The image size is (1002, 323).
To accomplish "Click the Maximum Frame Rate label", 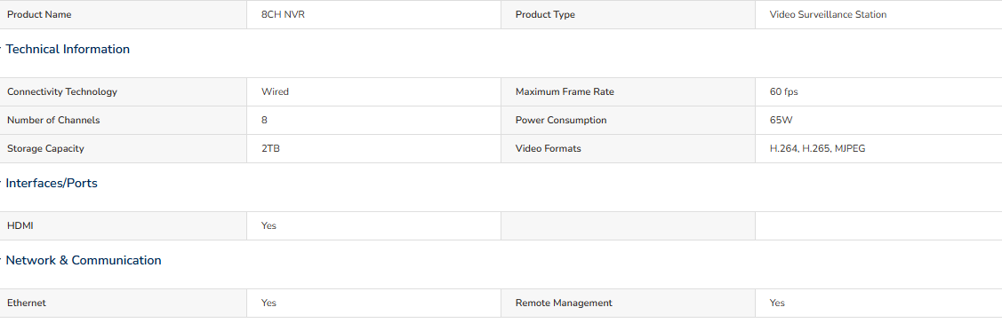I will click(565, 92).
